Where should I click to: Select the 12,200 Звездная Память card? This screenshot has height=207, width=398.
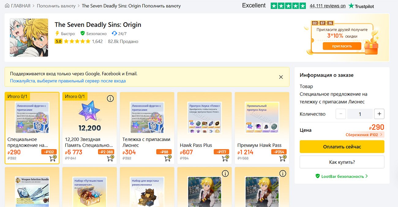click(x=89, y=128)
